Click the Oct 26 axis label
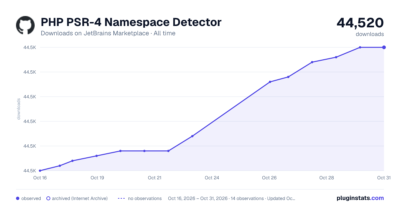Viewport: 400px width, 210px height. (269, 178)
